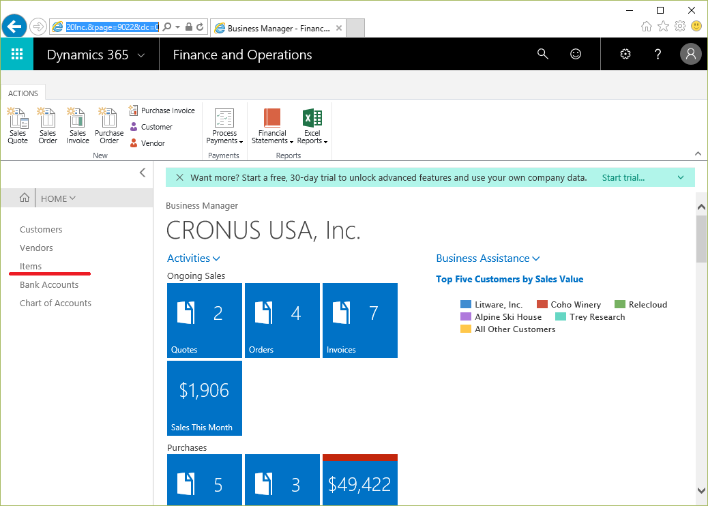Open the Excel Reports dropdown

click(312, 127)
